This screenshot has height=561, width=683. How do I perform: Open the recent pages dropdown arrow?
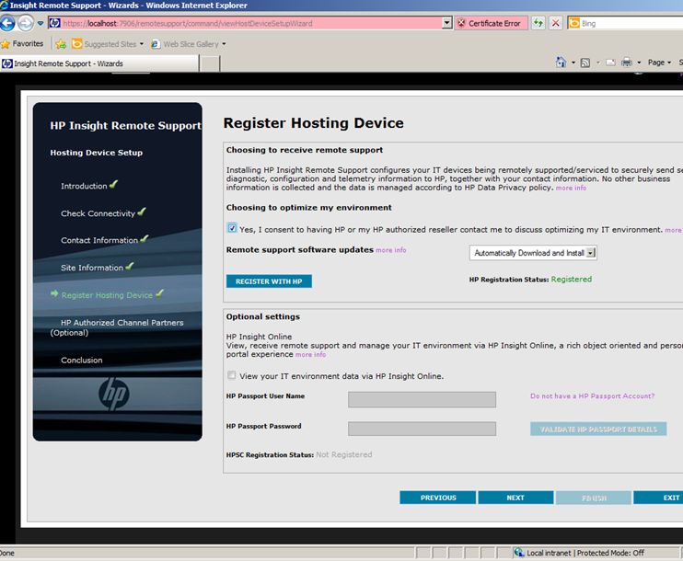41,23
